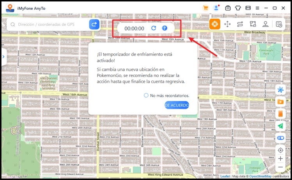Zoom out the map with minus button

[x=280, y=167]
